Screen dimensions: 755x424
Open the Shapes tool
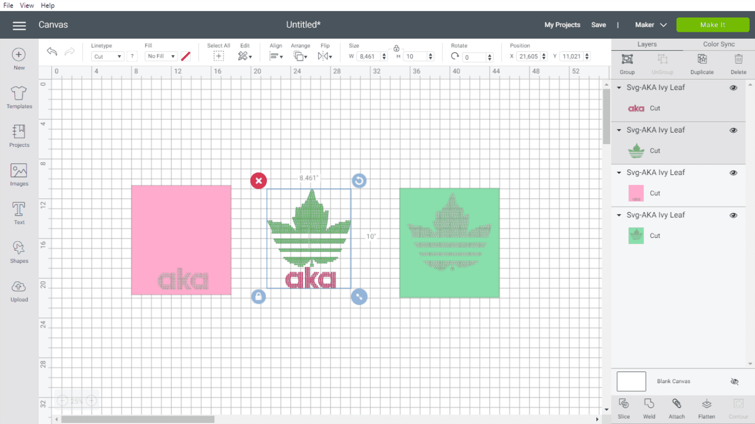coord(19,252)
